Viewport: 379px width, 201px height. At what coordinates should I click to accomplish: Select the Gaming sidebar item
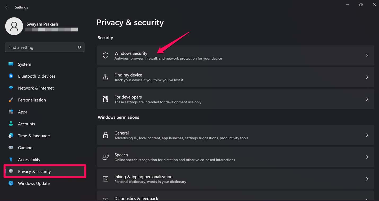[x=25, y=148]
